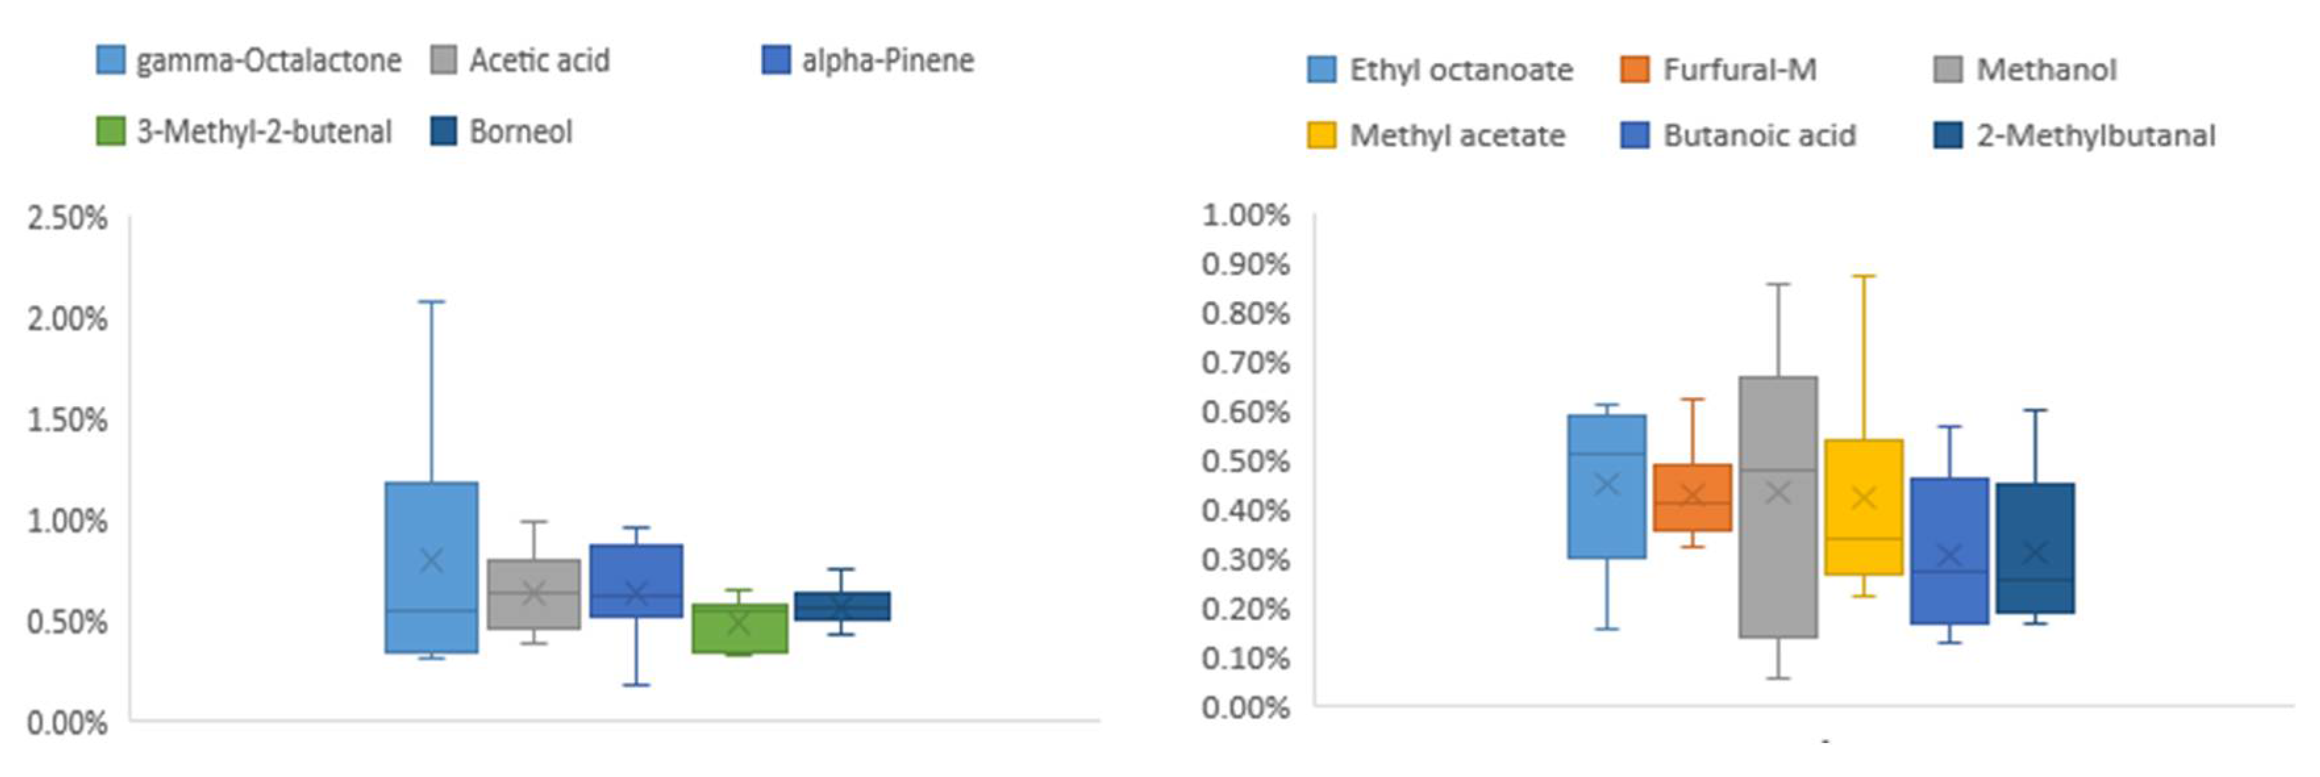Viewport: 2320px width, 777px height.
Task: Select the dark-blue Borneol box in left chart
Action: [842, 606]
